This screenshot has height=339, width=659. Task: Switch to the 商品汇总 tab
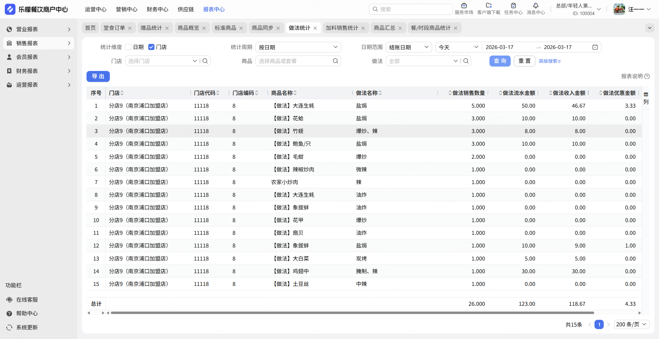pyautogui.click(x=384, y=28)
